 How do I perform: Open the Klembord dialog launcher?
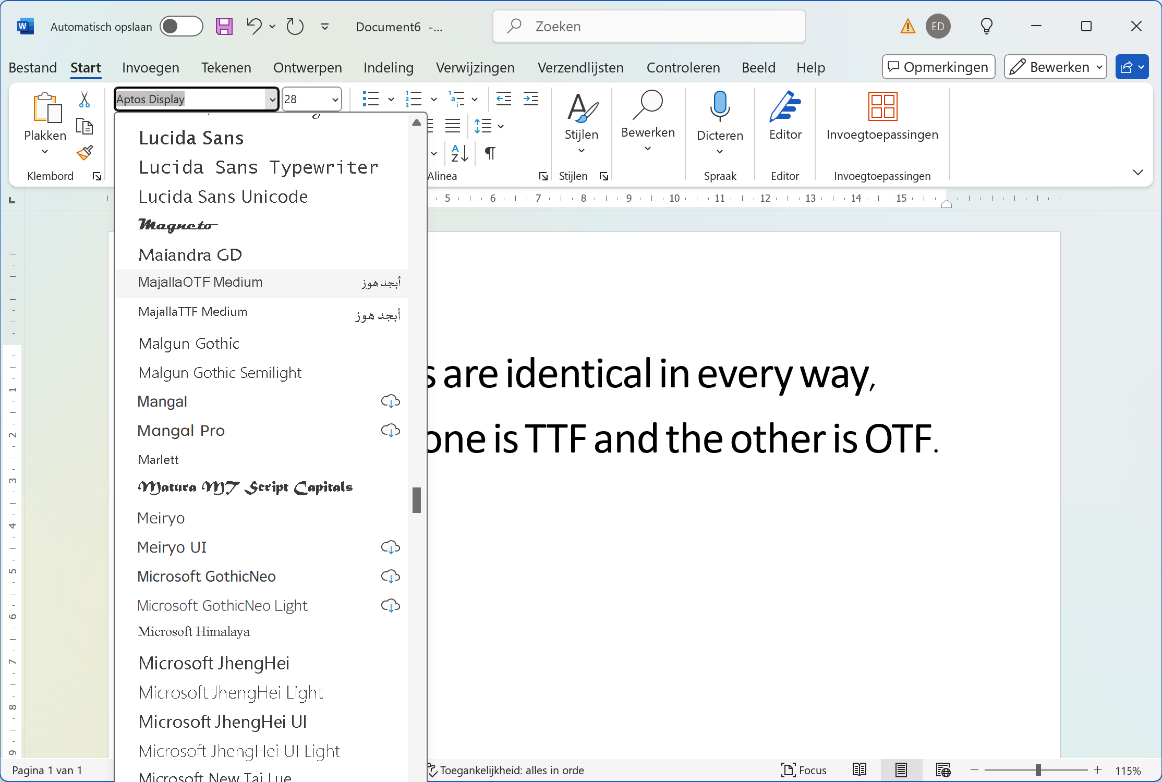[97, 176]
